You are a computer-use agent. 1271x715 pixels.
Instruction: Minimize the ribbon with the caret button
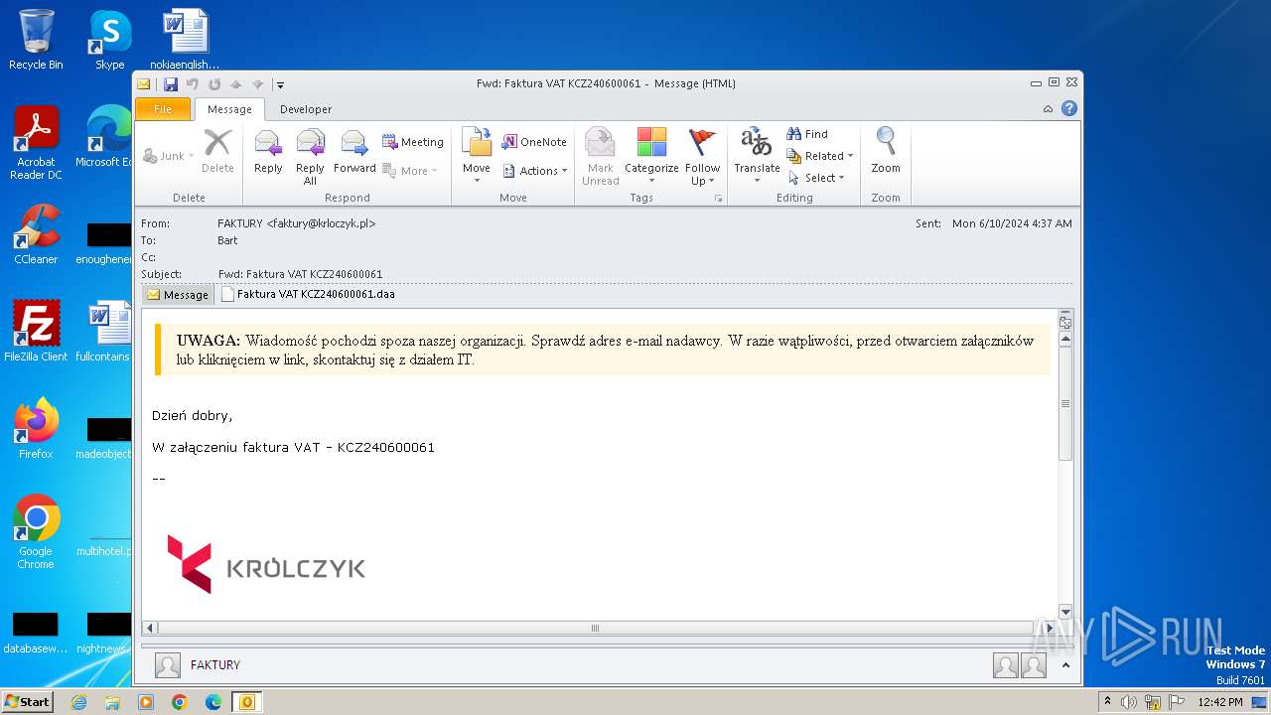pyautogui.click(x=1049, y=109)
